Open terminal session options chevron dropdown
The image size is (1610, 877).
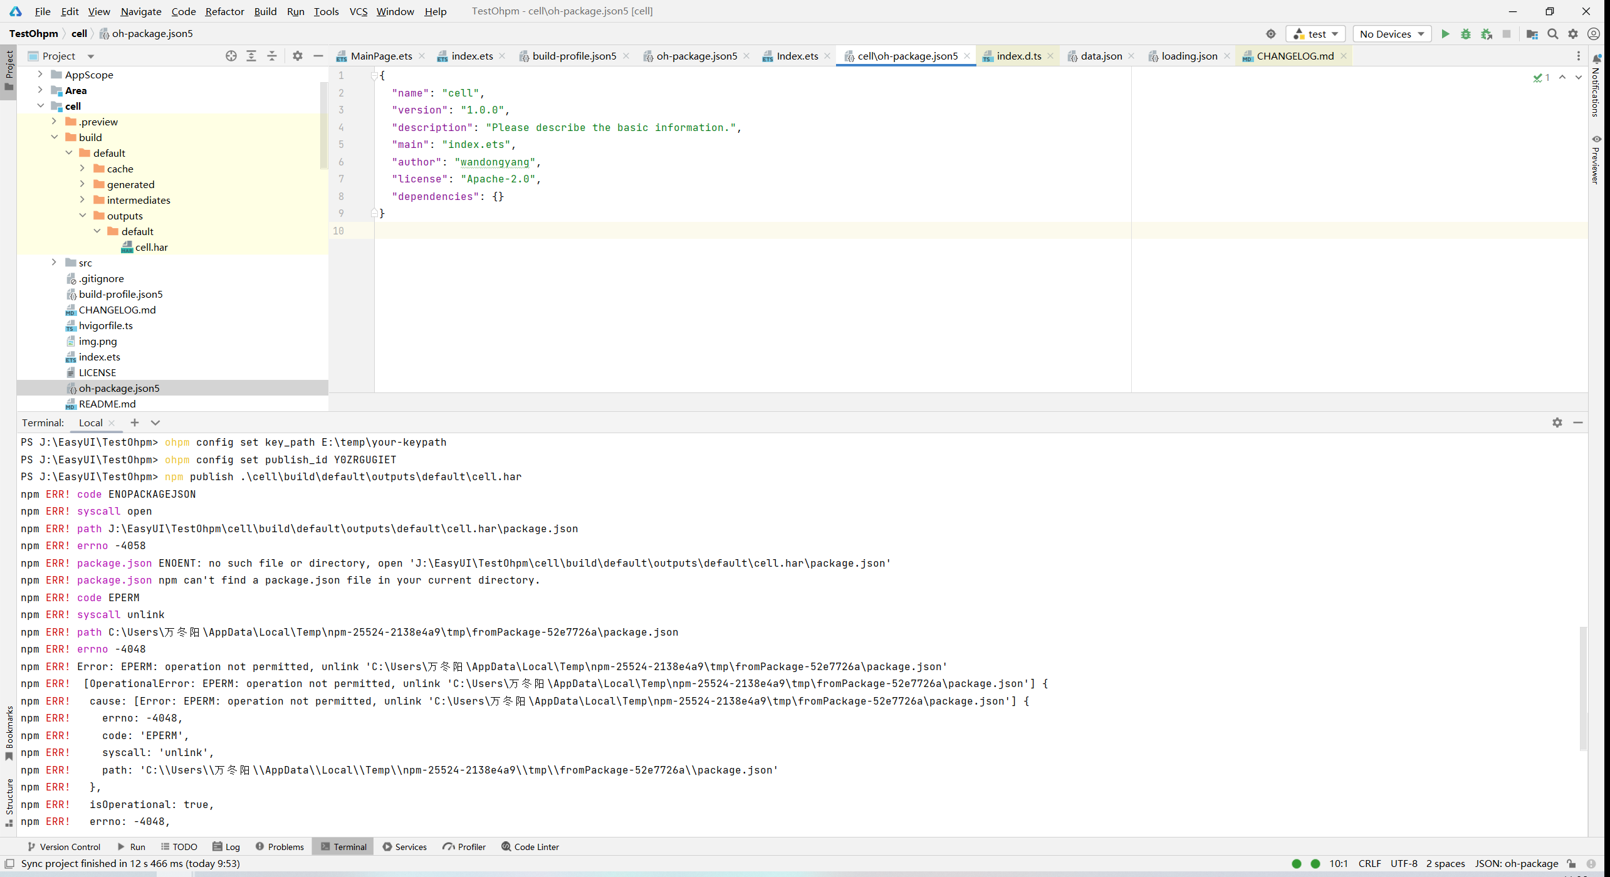[x=155, y=423]
